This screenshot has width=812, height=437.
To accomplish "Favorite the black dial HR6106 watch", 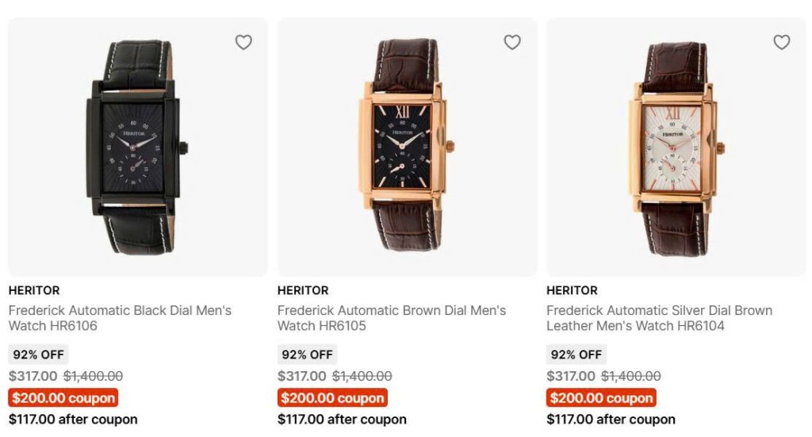I will (243, 42).
